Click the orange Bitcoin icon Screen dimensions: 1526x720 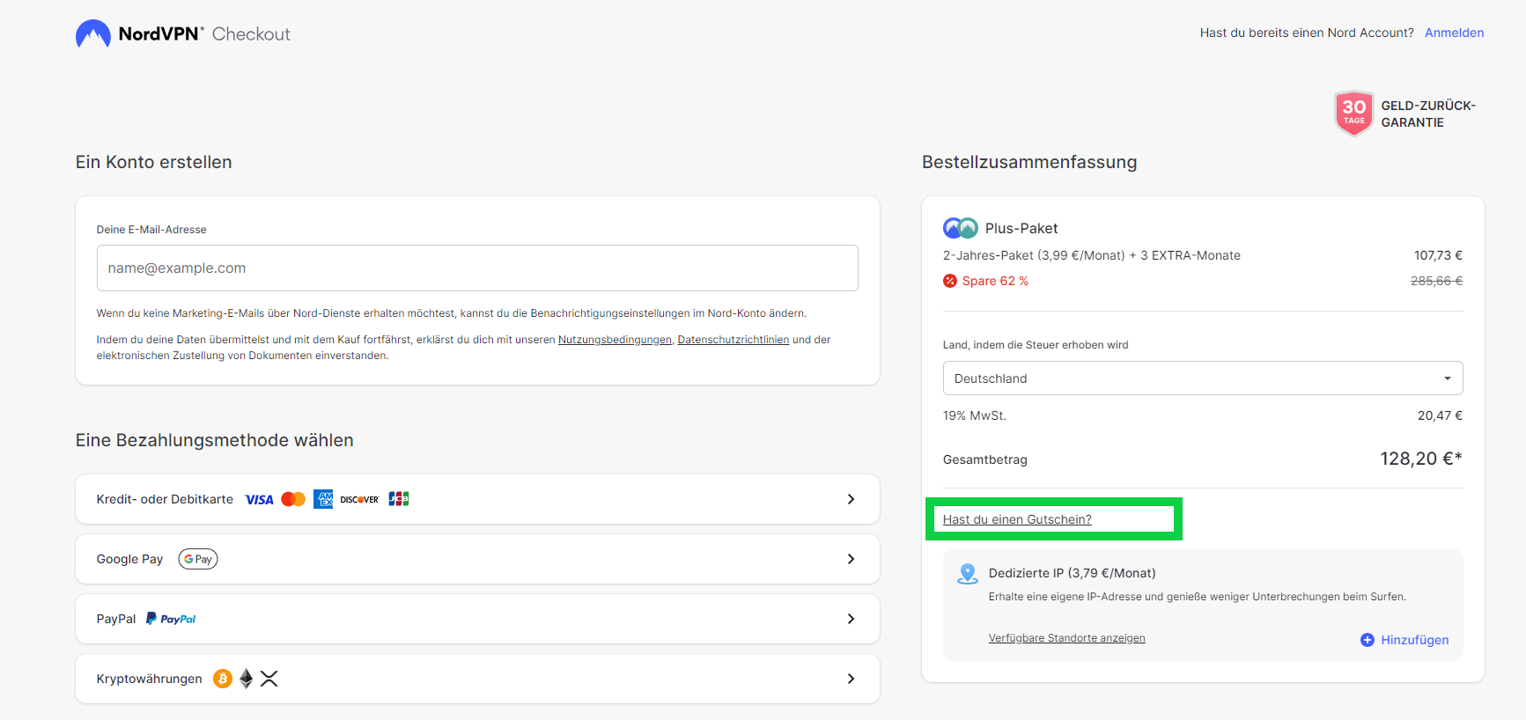tap(223, 679)
